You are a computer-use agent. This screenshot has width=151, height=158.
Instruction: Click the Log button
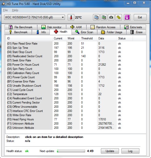[x=130, y=151]
